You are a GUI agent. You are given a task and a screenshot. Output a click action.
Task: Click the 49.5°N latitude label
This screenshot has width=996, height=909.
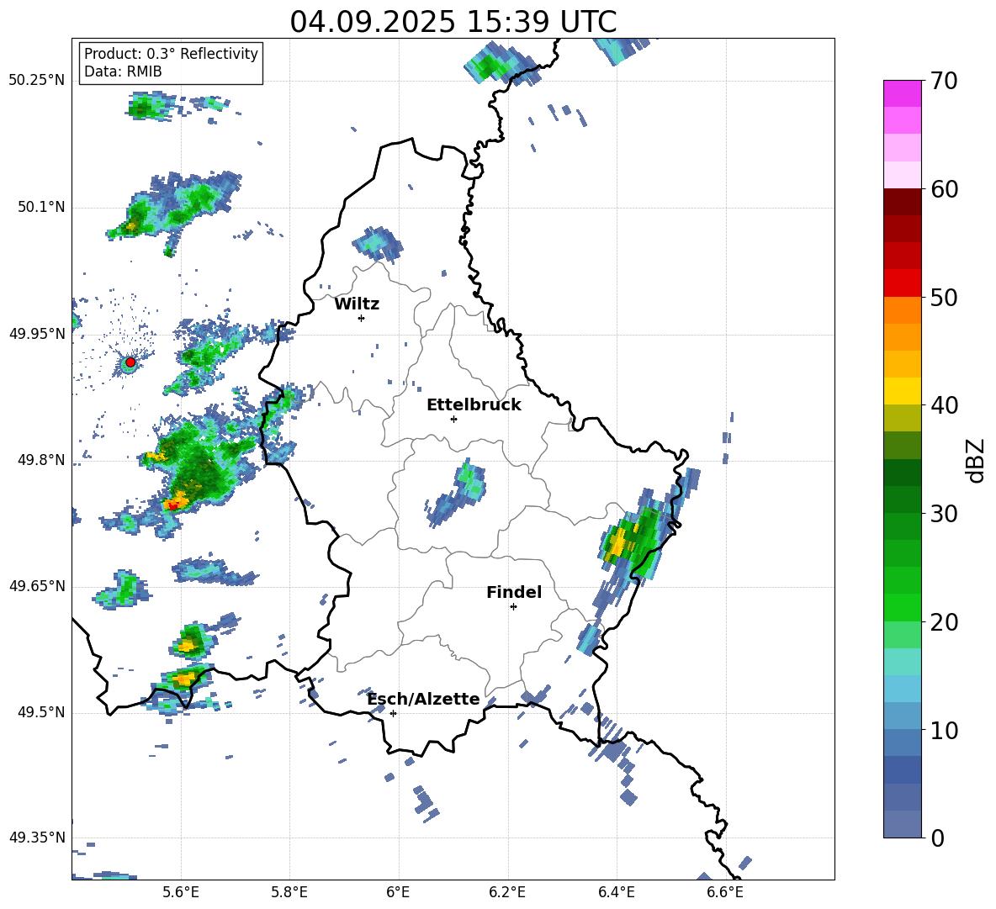[41, 712]
